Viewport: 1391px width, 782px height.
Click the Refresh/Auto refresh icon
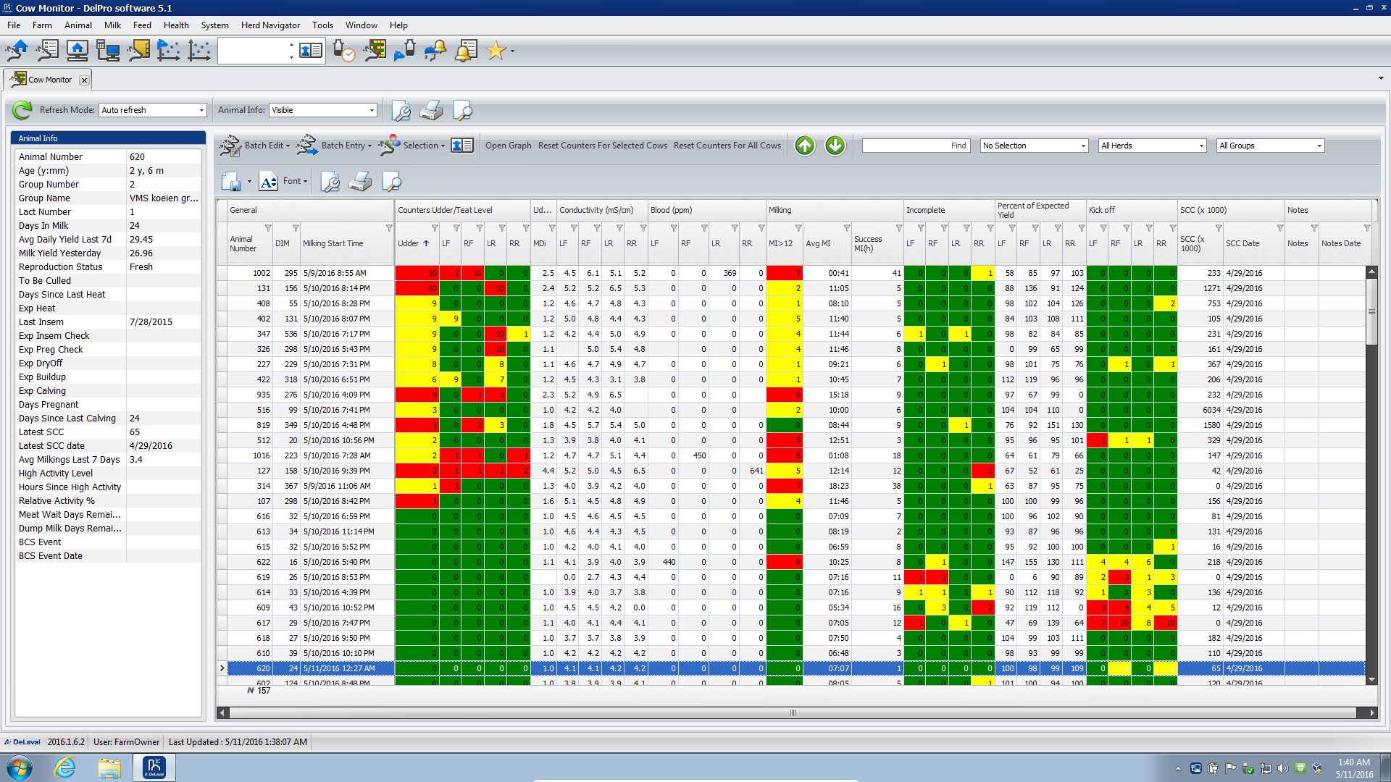point(23,111)
